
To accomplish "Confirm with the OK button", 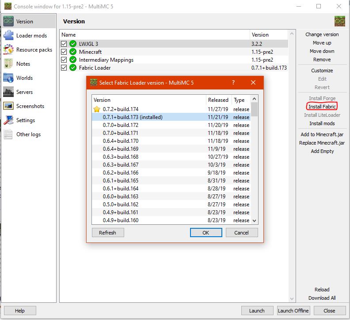I will tap(206, 232).
